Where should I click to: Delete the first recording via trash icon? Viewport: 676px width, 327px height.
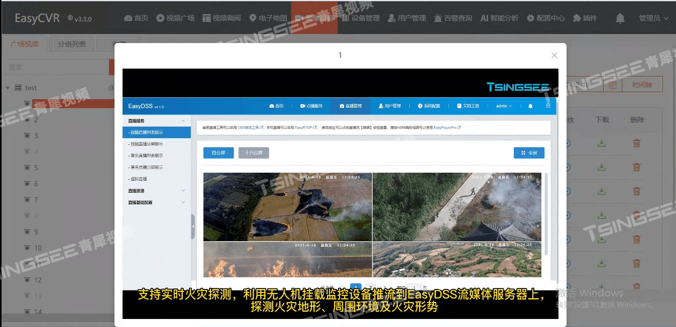pos(637,143)
